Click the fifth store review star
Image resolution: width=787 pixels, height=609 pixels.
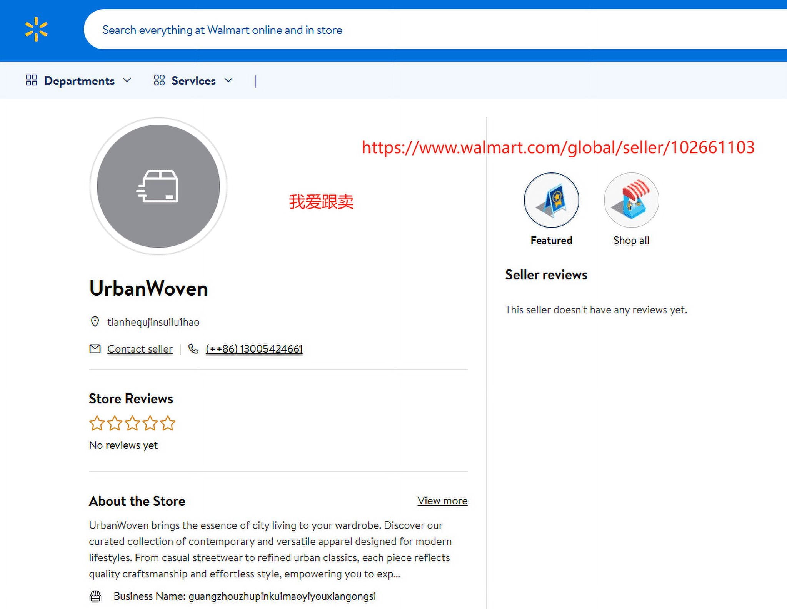click(x=168, y=423)
